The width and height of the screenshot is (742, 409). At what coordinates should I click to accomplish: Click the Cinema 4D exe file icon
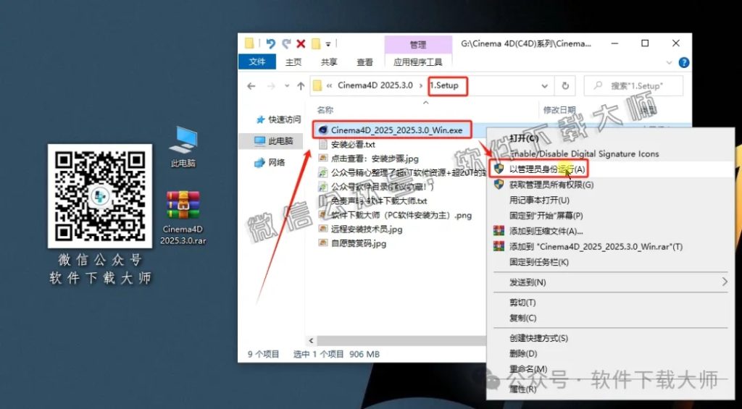323,130
